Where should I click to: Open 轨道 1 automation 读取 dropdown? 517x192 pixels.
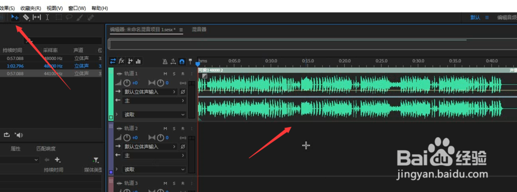pos(154,114)
